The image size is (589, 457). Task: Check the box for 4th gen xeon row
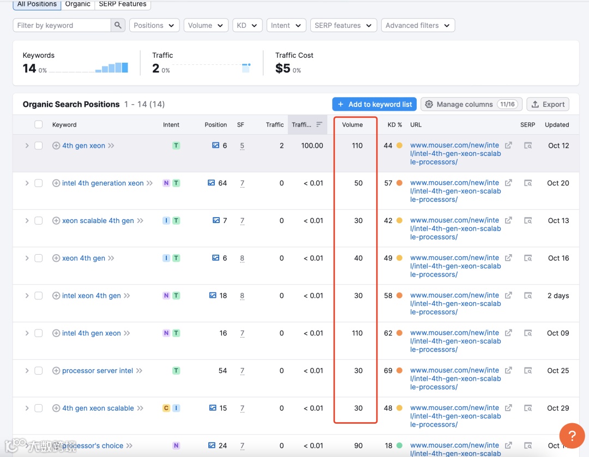click(38, 145)
